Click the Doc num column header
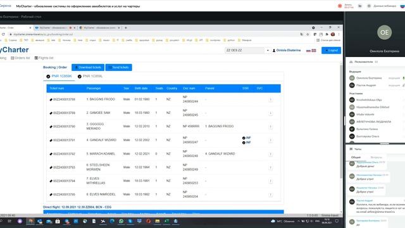Screen dimensions: 405x228 [x=189, y=89]
